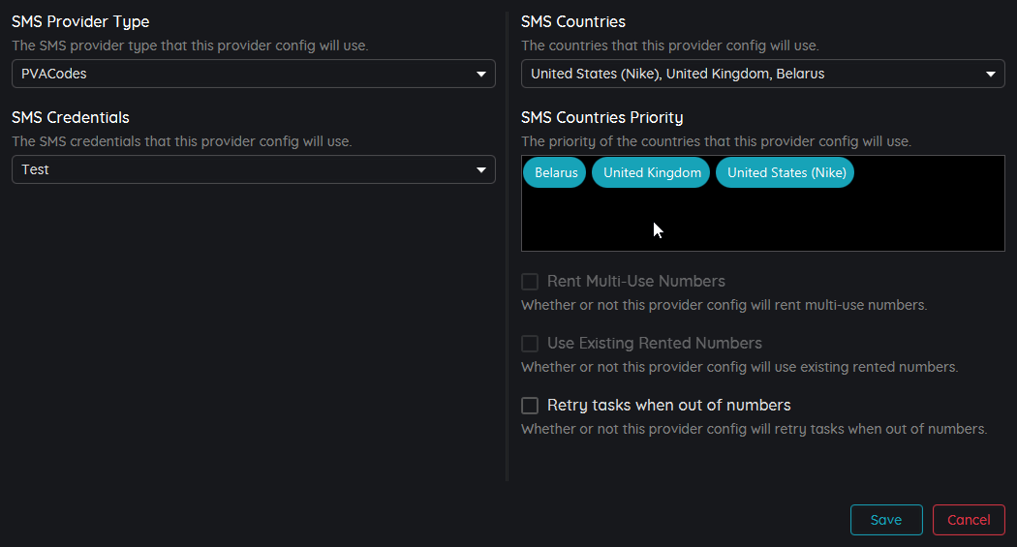Select the United Kingdom priority chip
The height and width of the screenshot is (547, 1017).
[x=652, y=173]
